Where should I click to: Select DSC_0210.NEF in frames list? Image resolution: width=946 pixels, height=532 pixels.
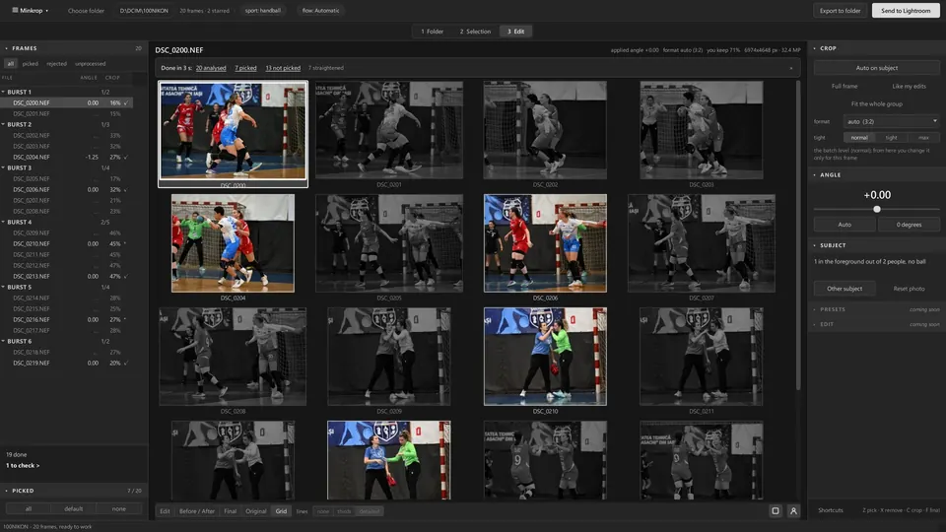(67, 243)
